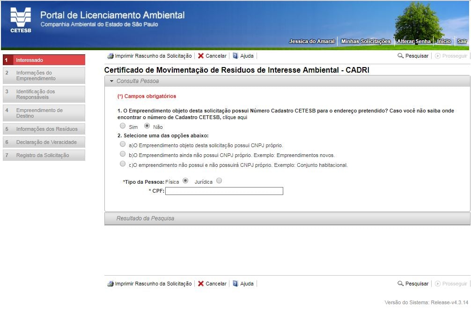Click the top Ajuda help icon
The image size is (471, 315).
tap(235, 56)
